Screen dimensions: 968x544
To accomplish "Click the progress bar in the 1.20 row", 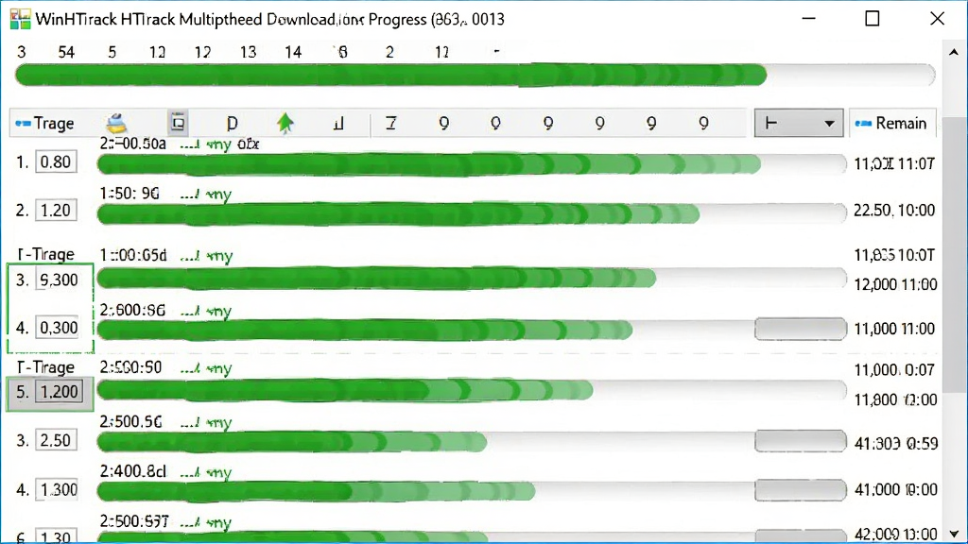I will (472, 213).
